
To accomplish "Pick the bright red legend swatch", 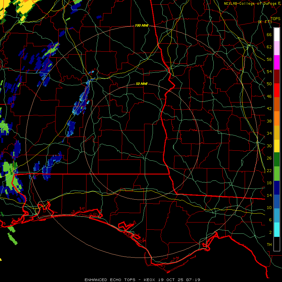I will point(277,90).
